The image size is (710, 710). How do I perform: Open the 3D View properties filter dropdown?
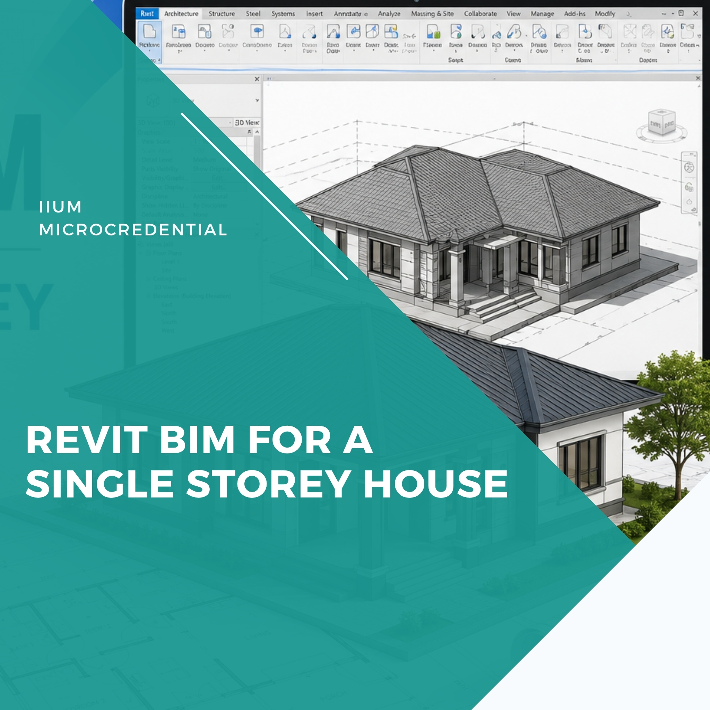pyautogui.click(x=231, y=122)
